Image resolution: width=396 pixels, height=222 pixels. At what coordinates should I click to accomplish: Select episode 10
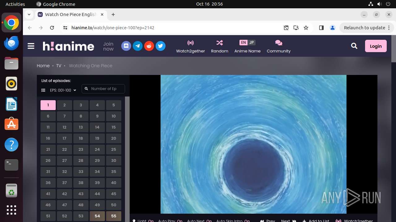pyautogui.click(x=114, y=116)
